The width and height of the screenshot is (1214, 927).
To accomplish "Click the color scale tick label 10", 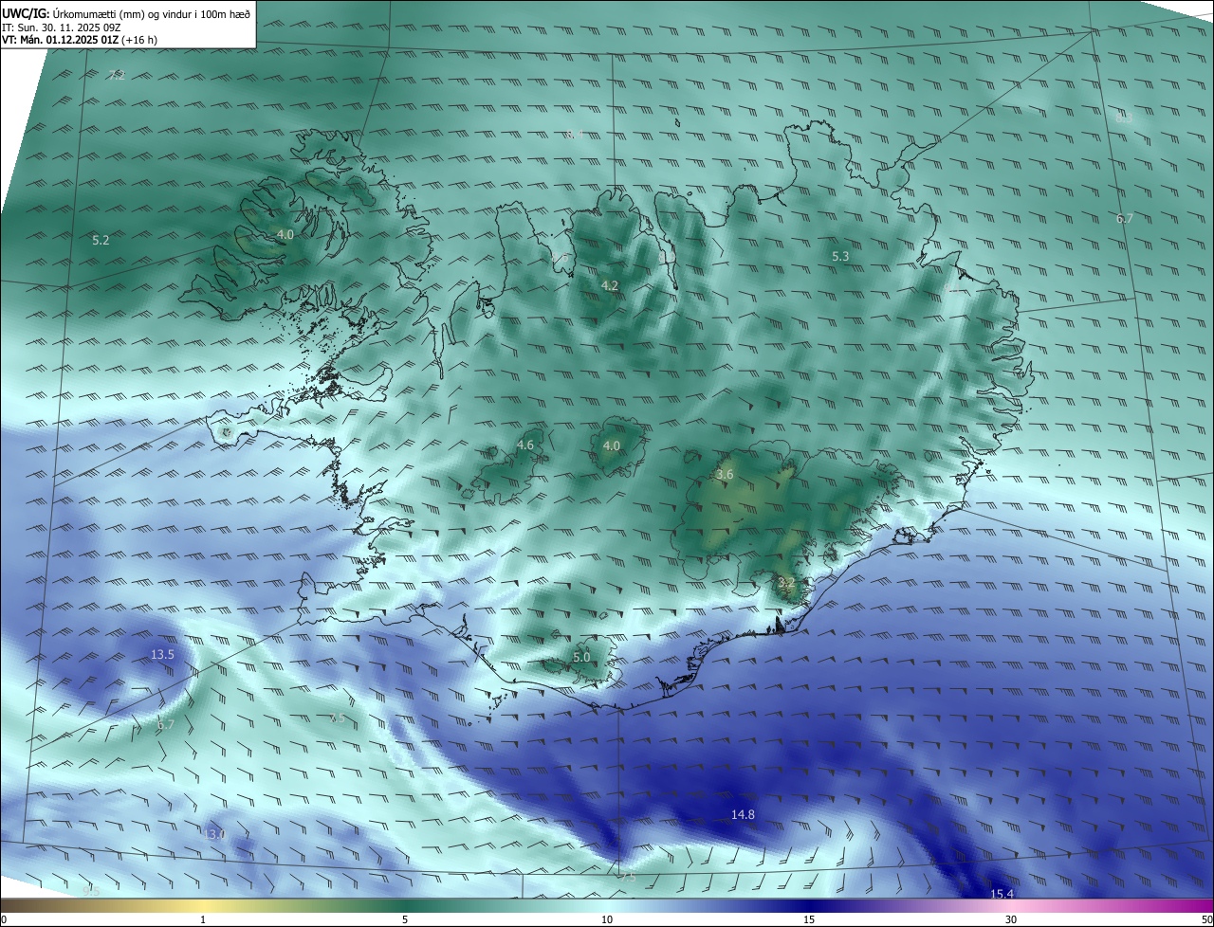I will pos(607,919).
